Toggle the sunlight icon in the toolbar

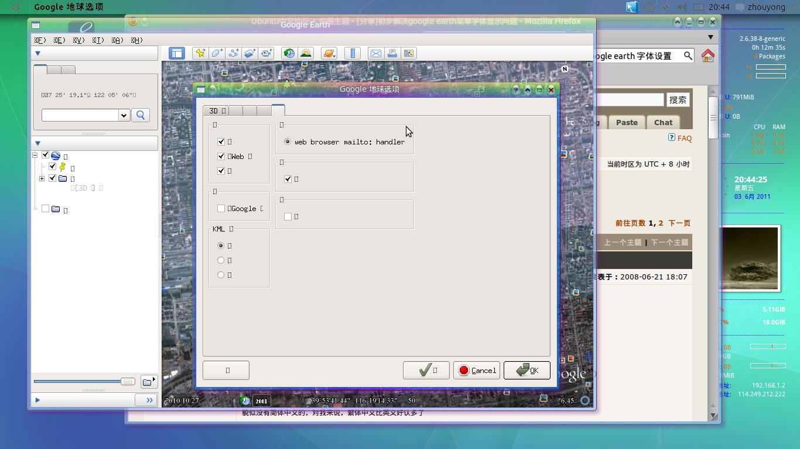coord(306,53)
